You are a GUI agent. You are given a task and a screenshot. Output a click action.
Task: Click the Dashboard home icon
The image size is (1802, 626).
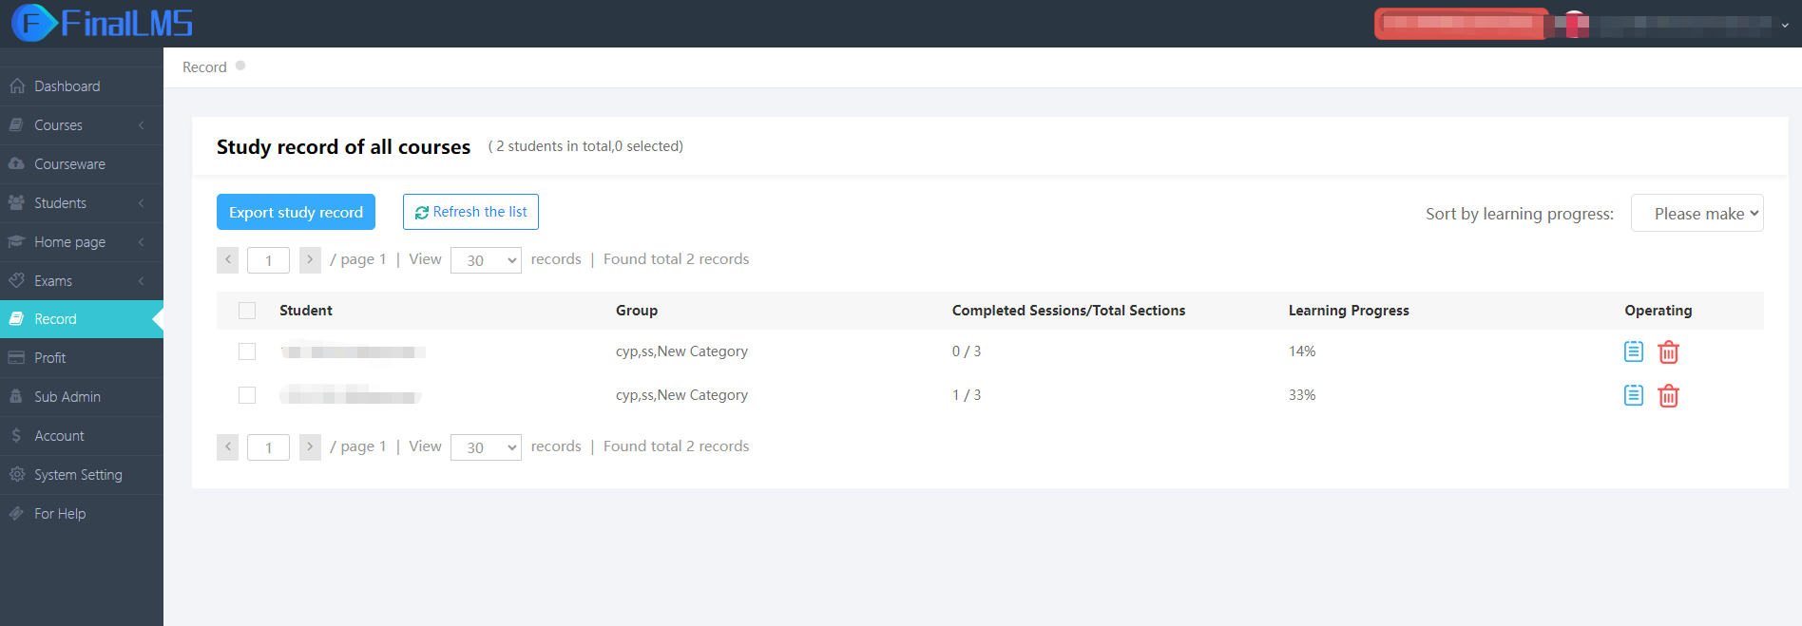click(17, 86)
